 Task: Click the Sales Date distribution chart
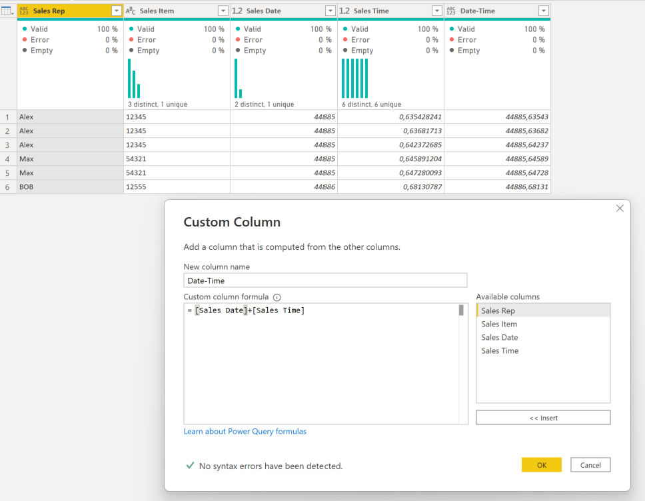click(x=238, y=78)
